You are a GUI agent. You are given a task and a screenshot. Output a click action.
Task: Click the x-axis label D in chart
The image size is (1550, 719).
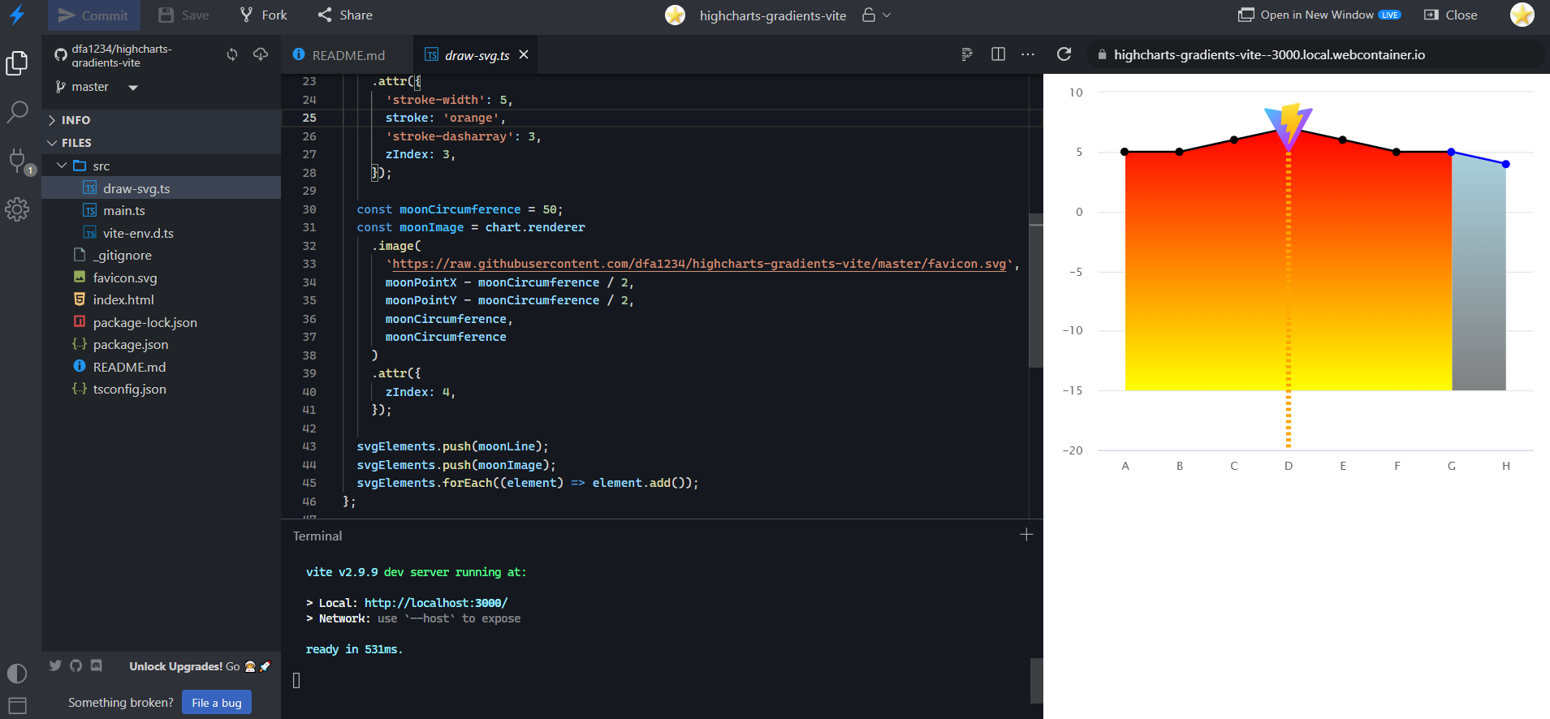point(1289,466)
